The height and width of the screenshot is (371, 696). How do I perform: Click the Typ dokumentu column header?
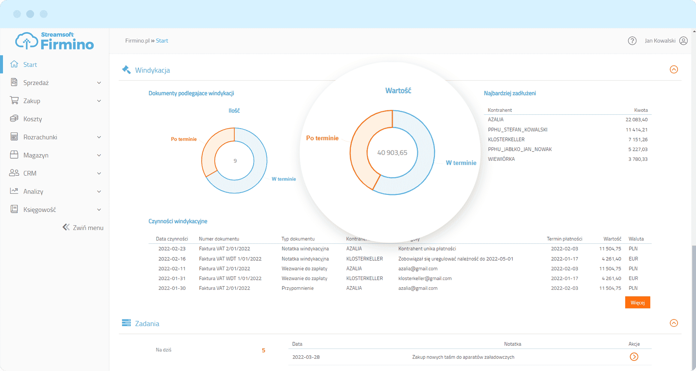[298, 239]
